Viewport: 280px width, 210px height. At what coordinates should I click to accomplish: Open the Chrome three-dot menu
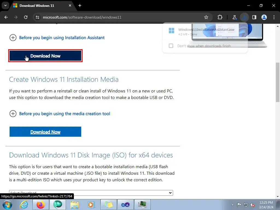(x=274, y=17)
